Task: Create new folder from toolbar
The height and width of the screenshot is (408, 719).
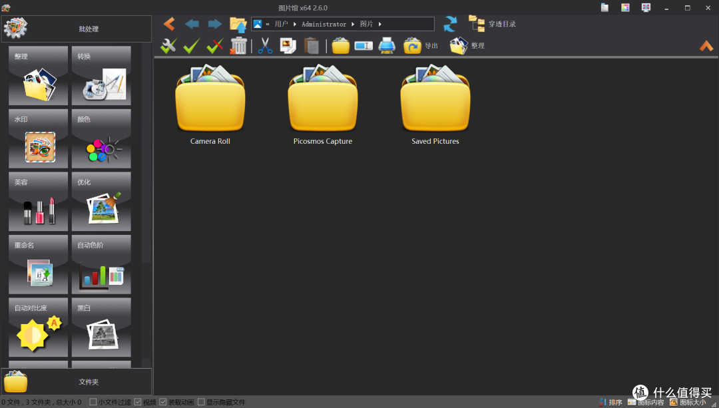Action: click(x=341, y=46)
